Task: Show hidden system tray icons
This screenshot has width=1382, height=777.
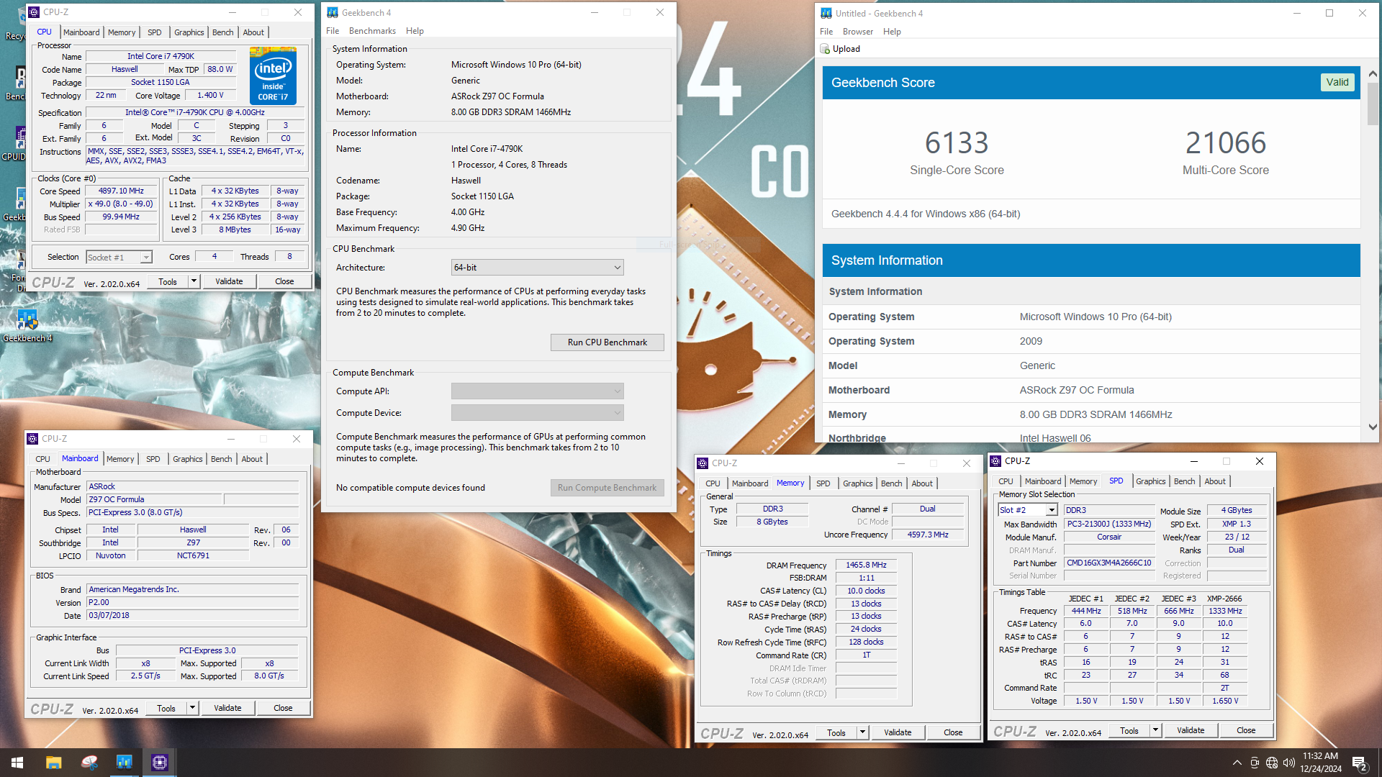Action: point(1237,763)
